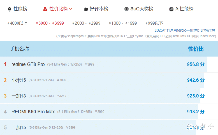Open the 小米15 entry
Screen dimensions: 218x135
tap(18, 80)
